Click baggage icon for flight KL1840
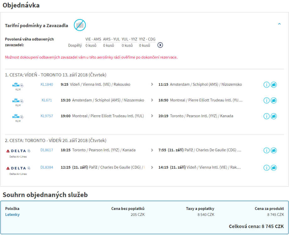Image resolution: width=289 pixels, height=235 pixels. tap(274, 85)
